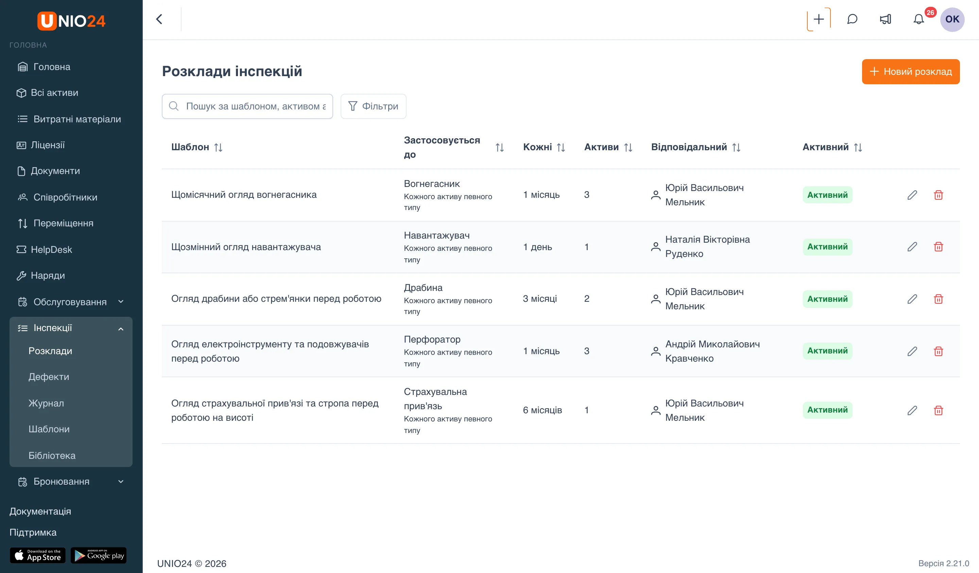Image resolution: width=979 pixels, height=573 pixels.
Task: Open notifications bell with 26 badge
Action: (x=918, y=19)
